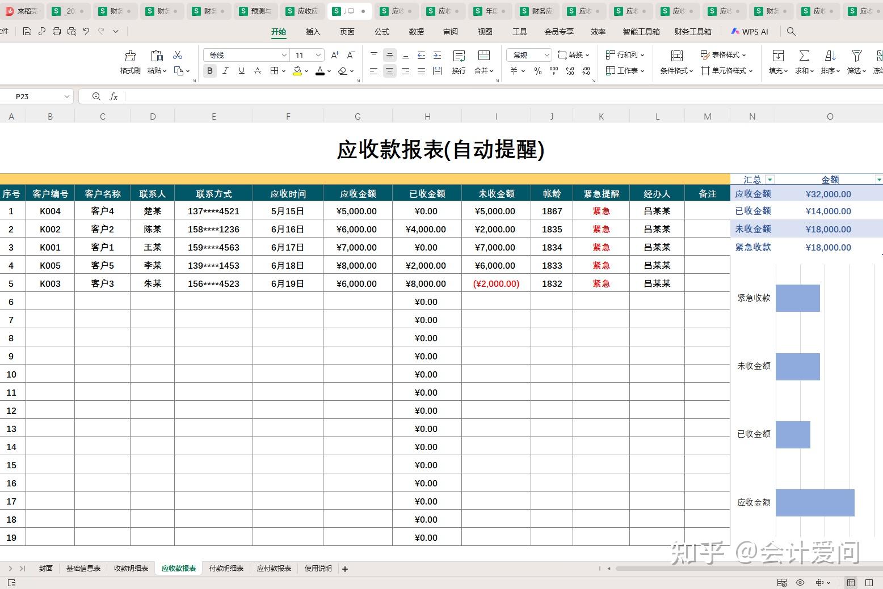Click the normal view icon in status bar
The image size is (883, 589).
[851, 582]
